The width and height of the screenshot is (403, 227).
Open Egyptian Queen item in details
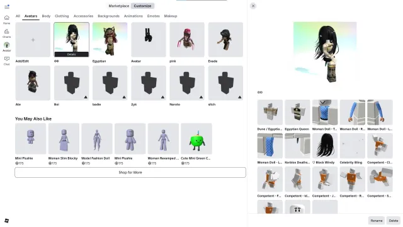297,112
